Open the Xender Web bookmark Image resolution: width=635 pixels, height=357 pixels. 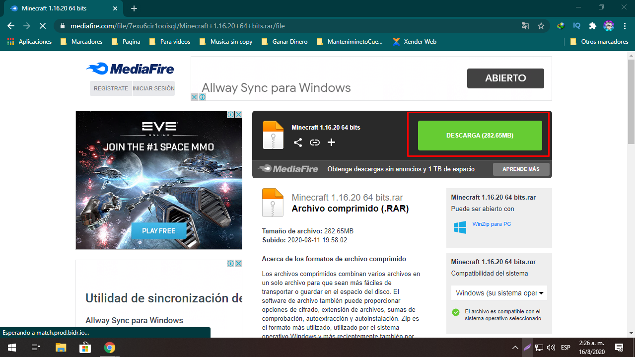(414, 42)
